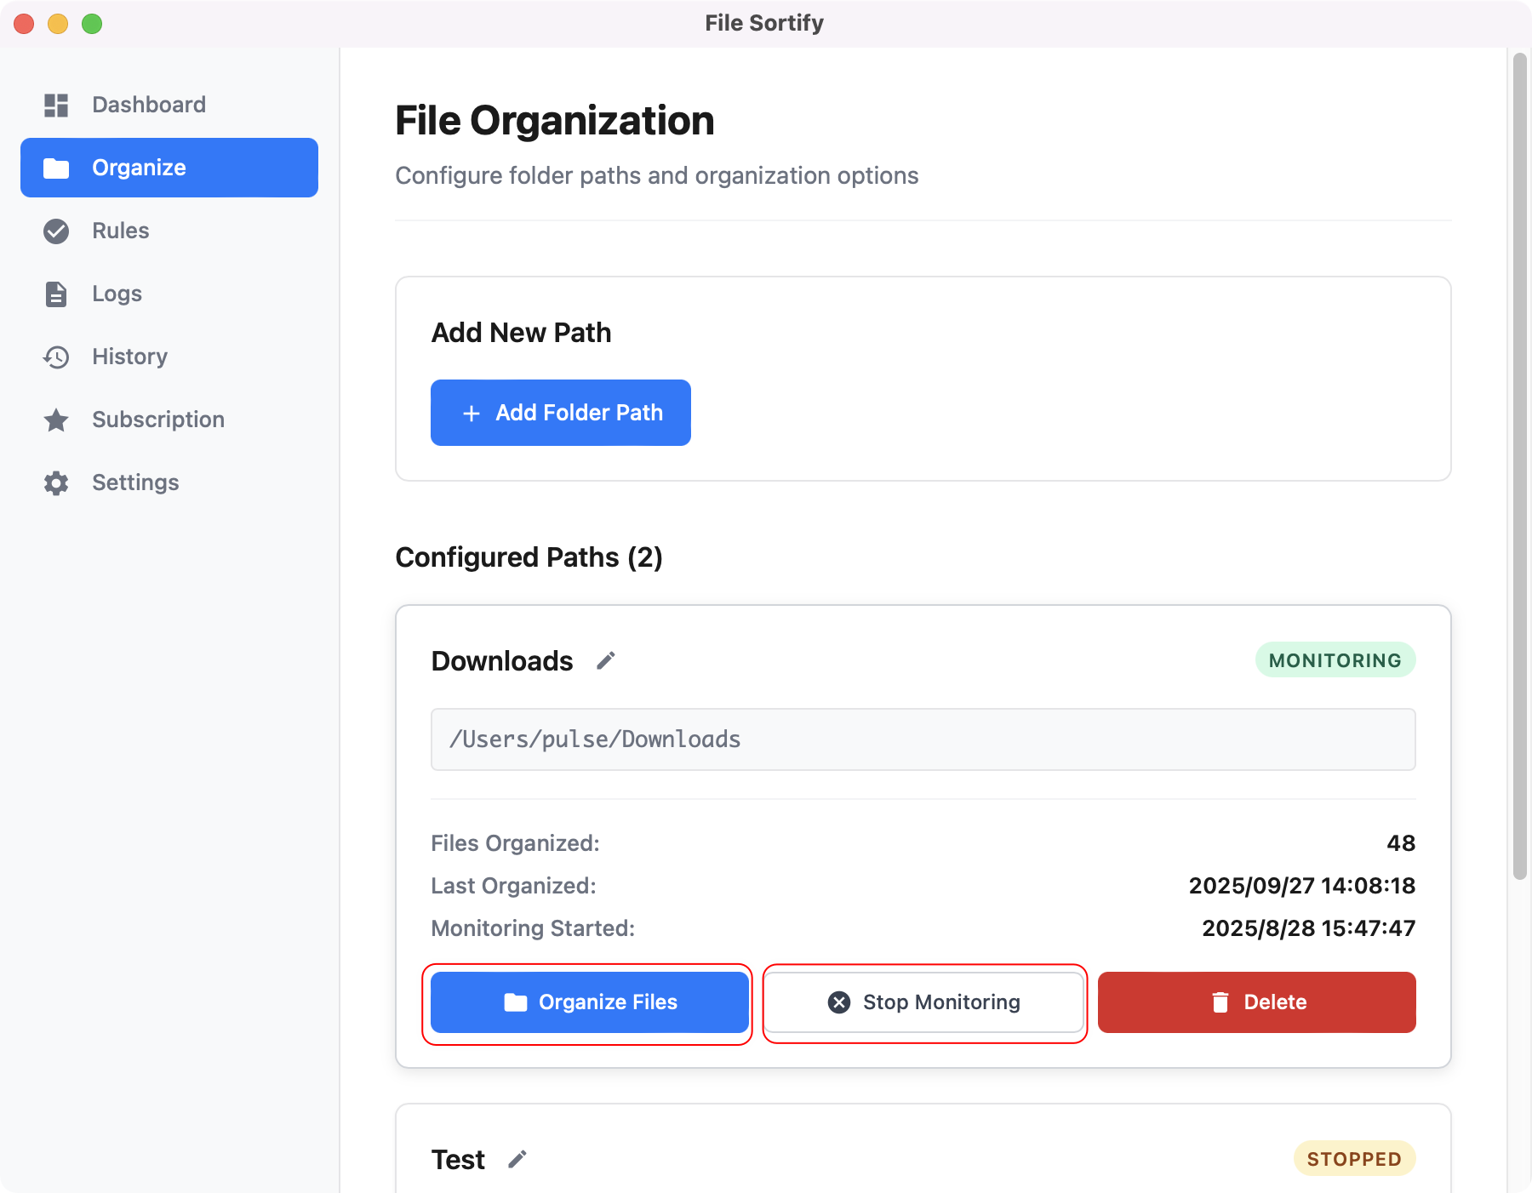Screen dimensions: 1532x1193
Task: Click the History clock icon
Action: click(56, 357)
